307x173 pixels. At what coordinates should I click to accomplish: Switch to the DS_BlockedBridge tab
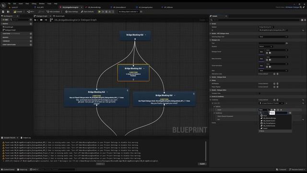pos(94,7)
